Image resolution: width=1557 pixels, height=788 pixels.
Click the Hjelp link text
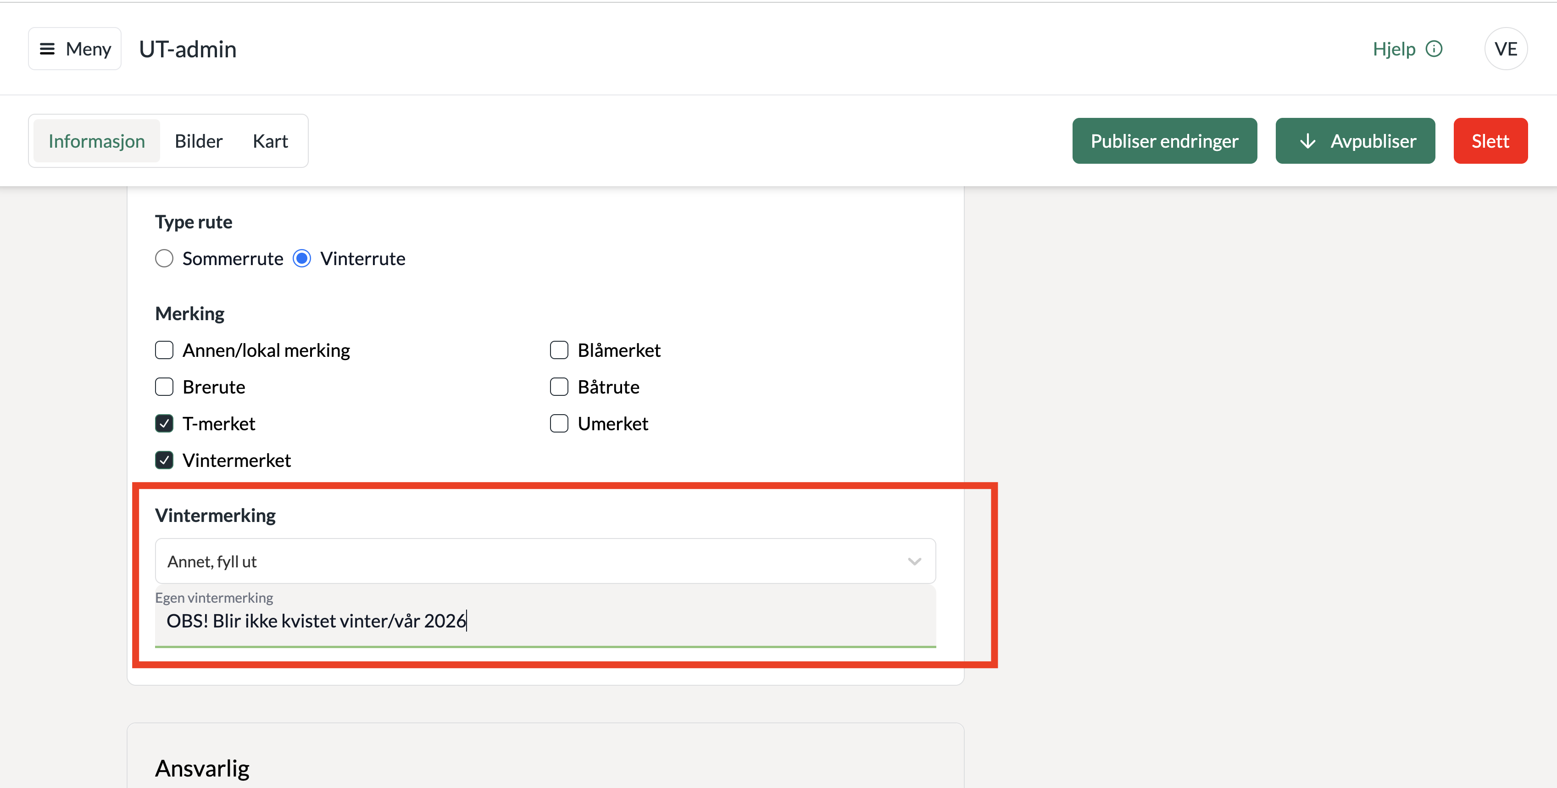[1393, 49]
